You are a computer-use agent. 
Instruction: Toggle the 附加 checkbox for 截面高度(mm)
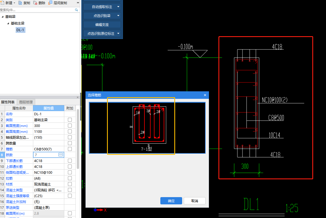coord(70,131)
